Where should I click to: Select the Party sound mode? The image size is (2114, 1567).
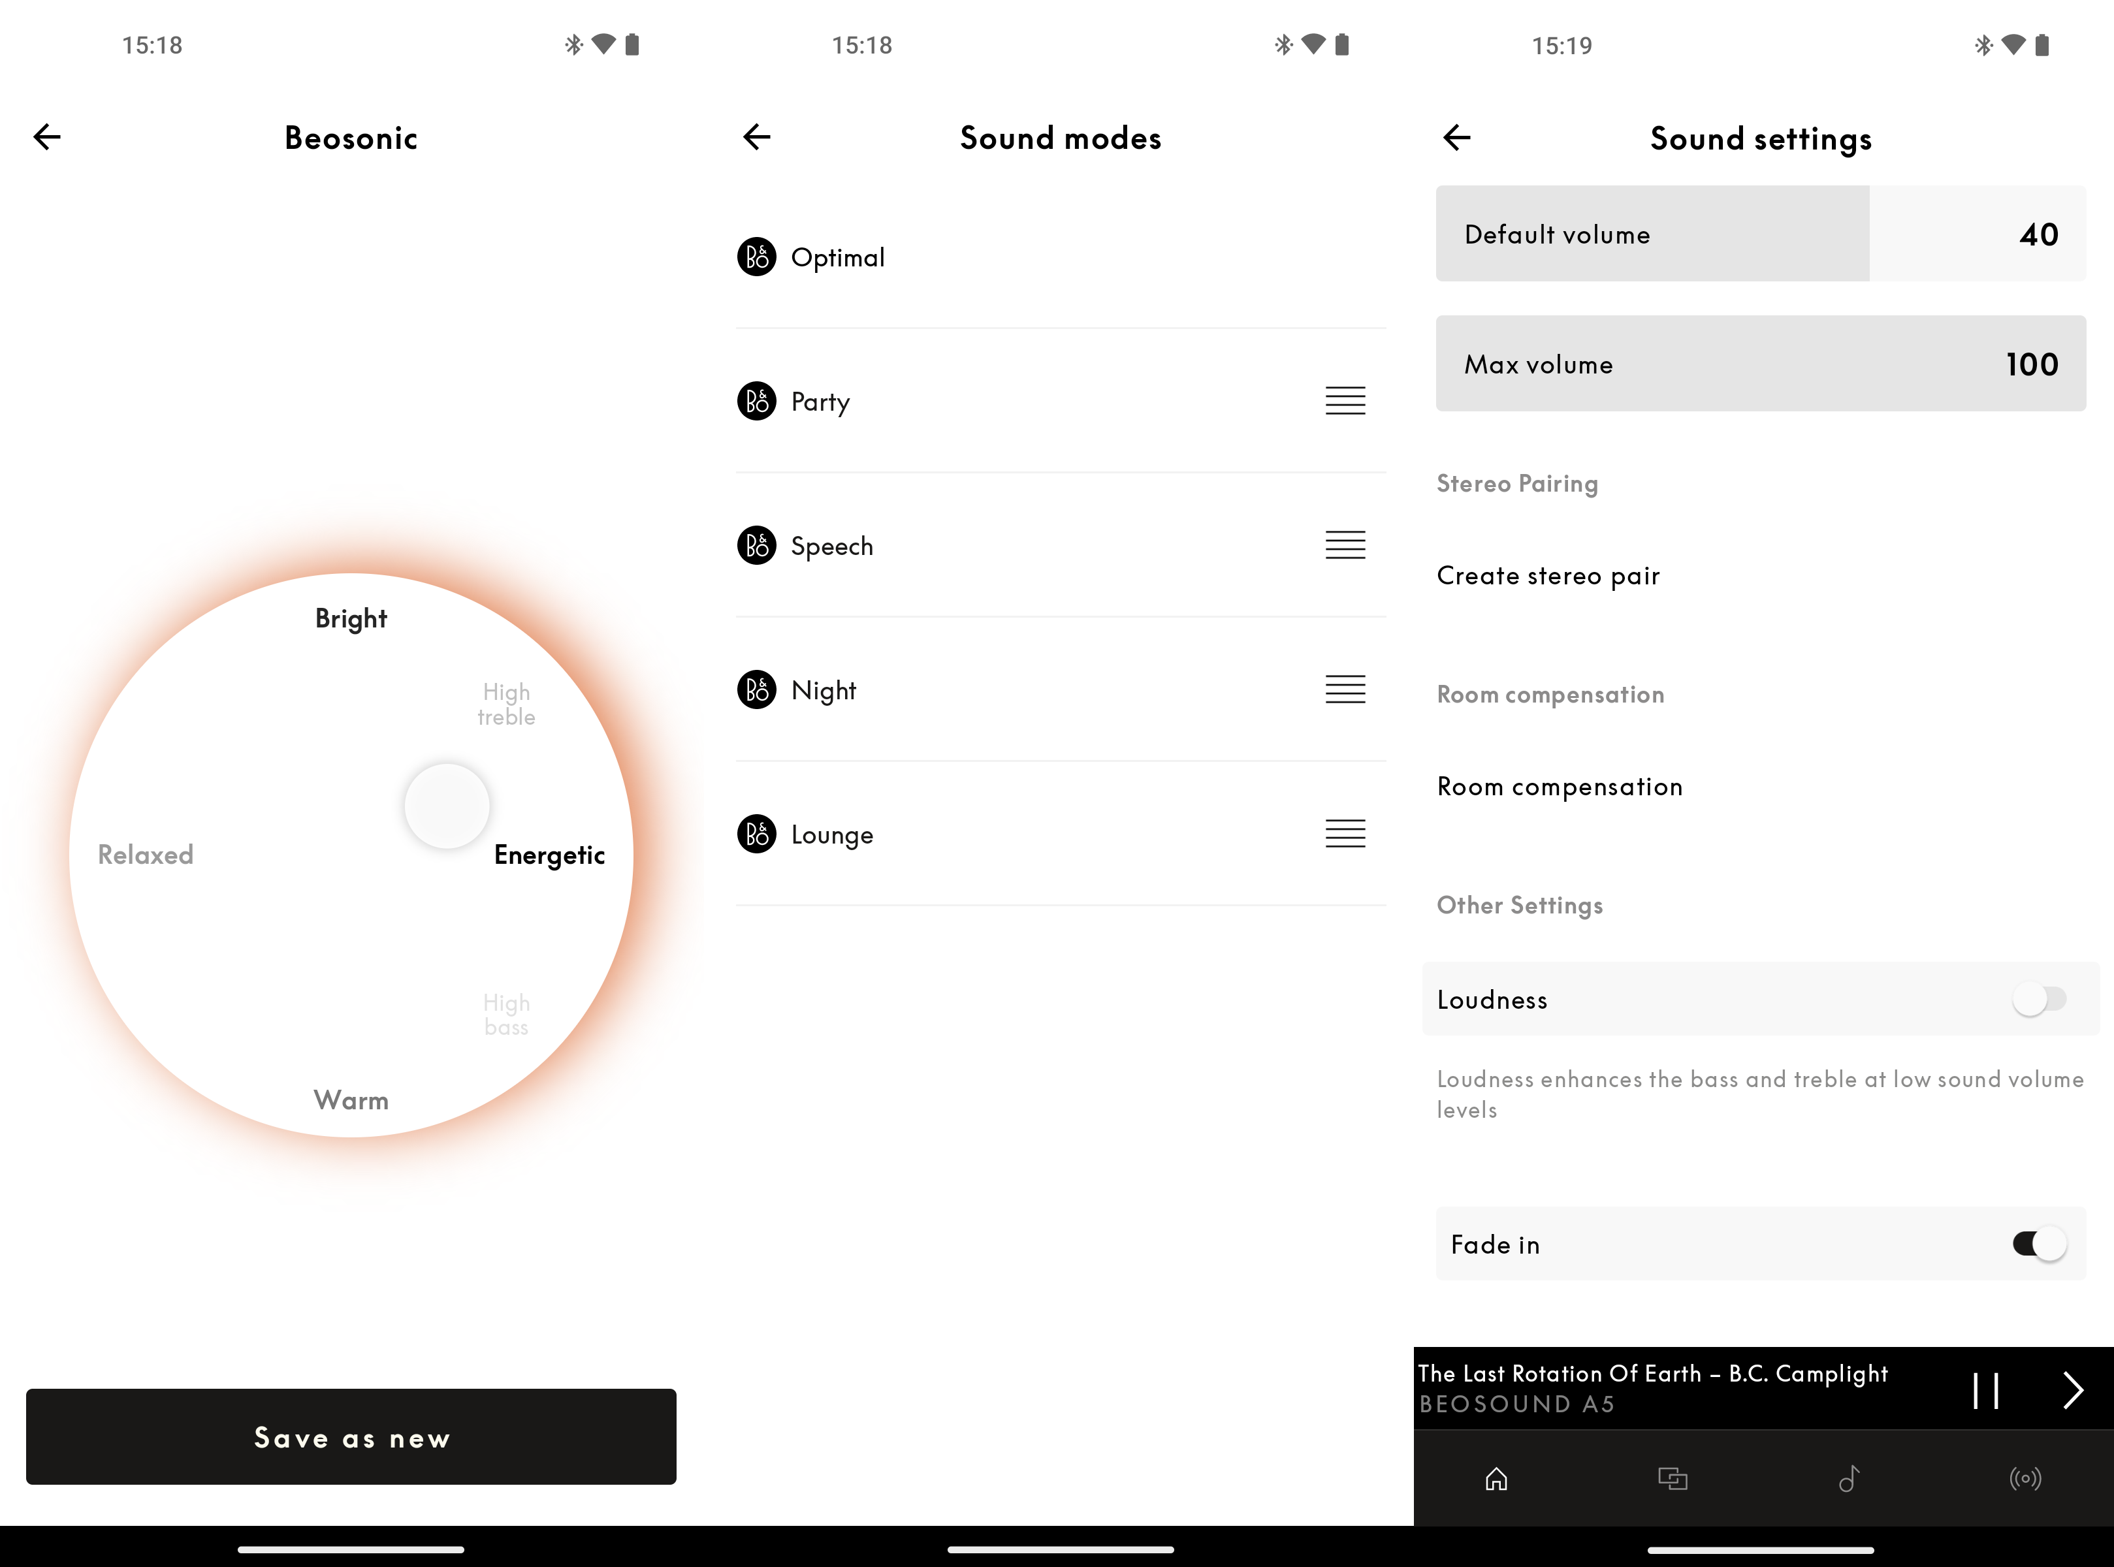point(1061,402)
